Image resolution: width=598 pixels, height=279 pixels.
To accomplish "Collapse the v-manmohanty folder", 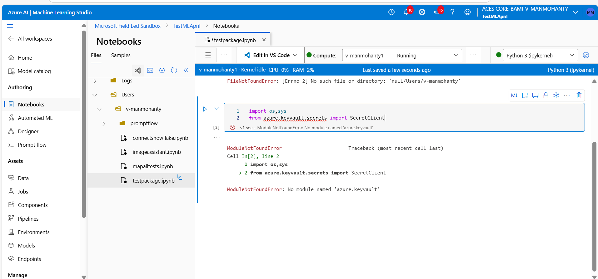I will pyautogui.click(x=99, y=109).
